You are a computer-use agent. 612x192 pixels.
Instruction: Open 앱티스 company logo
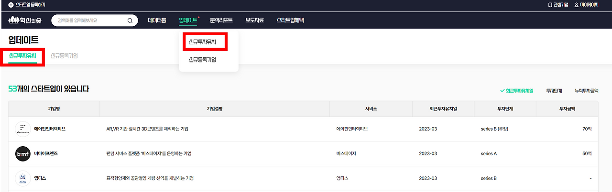23,178
